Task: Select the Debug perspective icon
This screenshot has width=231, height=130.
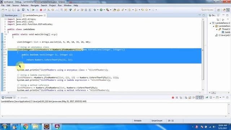Action: pyautogui.click(x=228, y=10)
